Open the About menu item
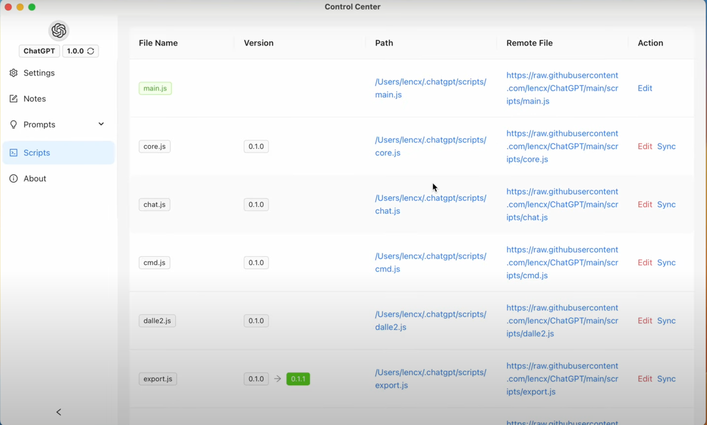The height and width of the screenshot is (425, 707). 35,178
